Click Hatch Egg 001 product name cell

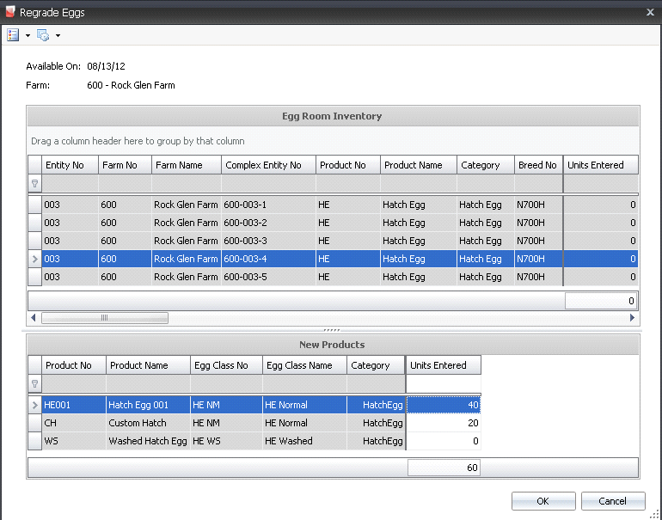(148, 405)
